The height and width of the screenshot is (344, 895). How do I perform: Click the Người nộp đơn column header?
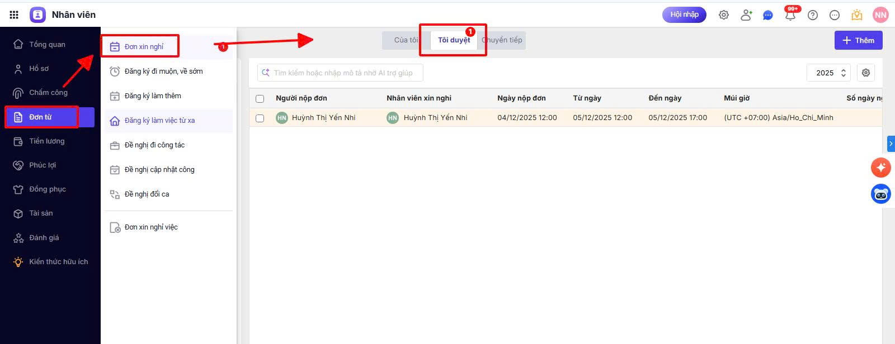301,98
